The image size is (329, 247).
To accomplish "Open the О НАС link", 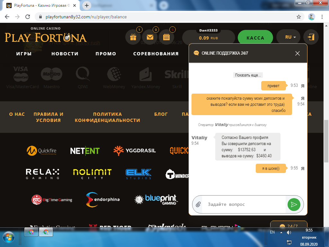I will (17, 114).
